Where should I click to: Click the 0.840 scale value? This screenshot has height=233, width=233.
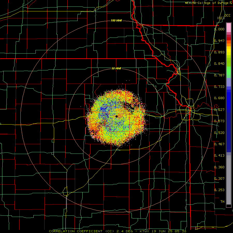pyautogui.click(x=219, y=64)
